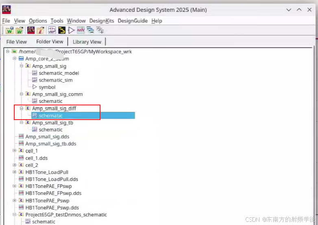318x225 pixels.
Task: Select the HB1TonePAE_Pswp cell name
Action: point(47,201)
